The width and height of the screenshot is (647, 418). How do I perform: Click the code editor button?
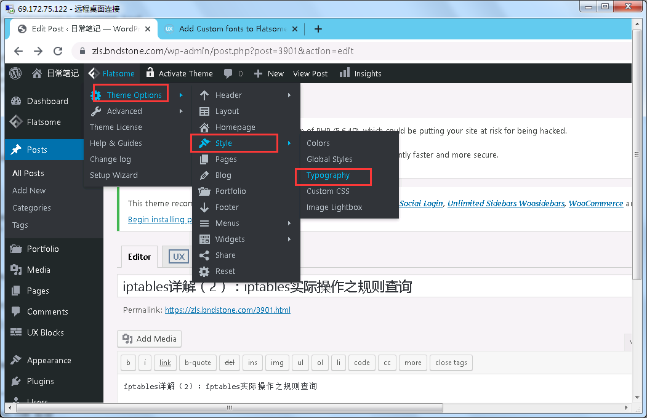click(362, 363)
